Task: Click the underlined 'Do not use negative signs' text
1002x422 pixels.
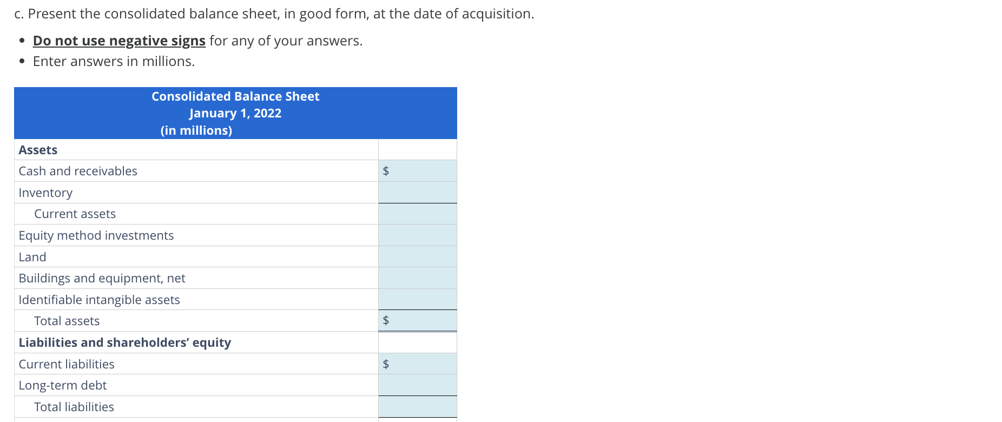Action: [119, 41]
